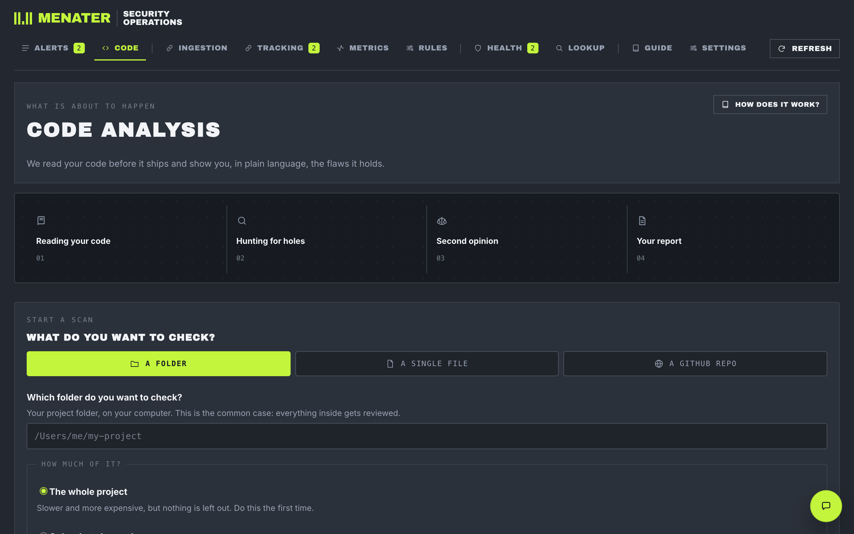Click the Health count badge 2
The image size is (854, 534).
click(533, 48)
